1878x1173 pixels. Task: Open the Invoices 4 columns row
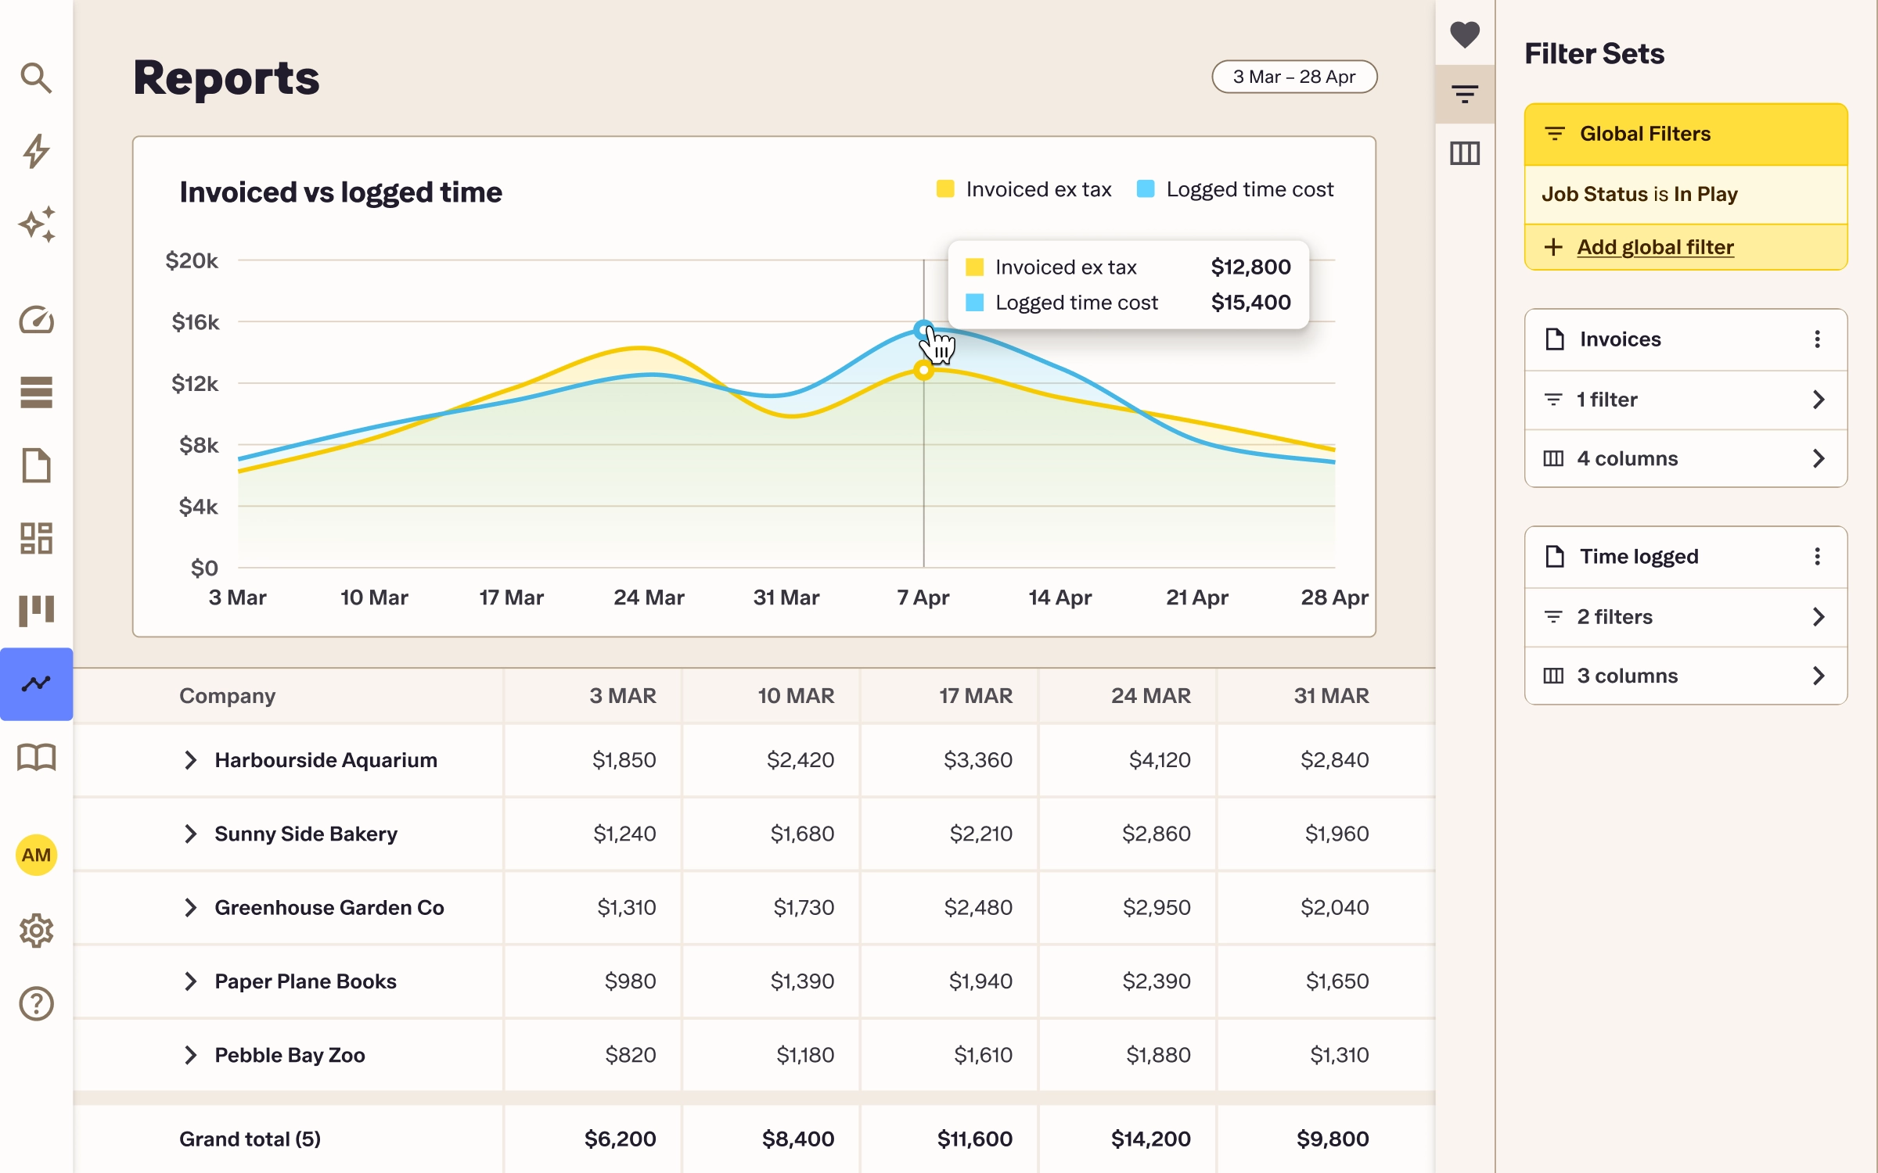tap(1686, 458)
